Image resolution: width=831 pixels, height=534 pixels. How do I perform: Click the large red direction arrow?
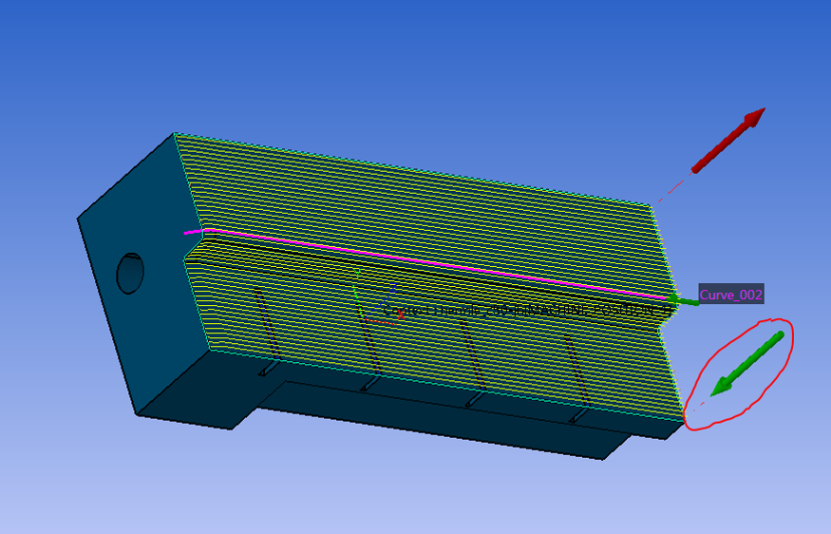click(728, 141)
